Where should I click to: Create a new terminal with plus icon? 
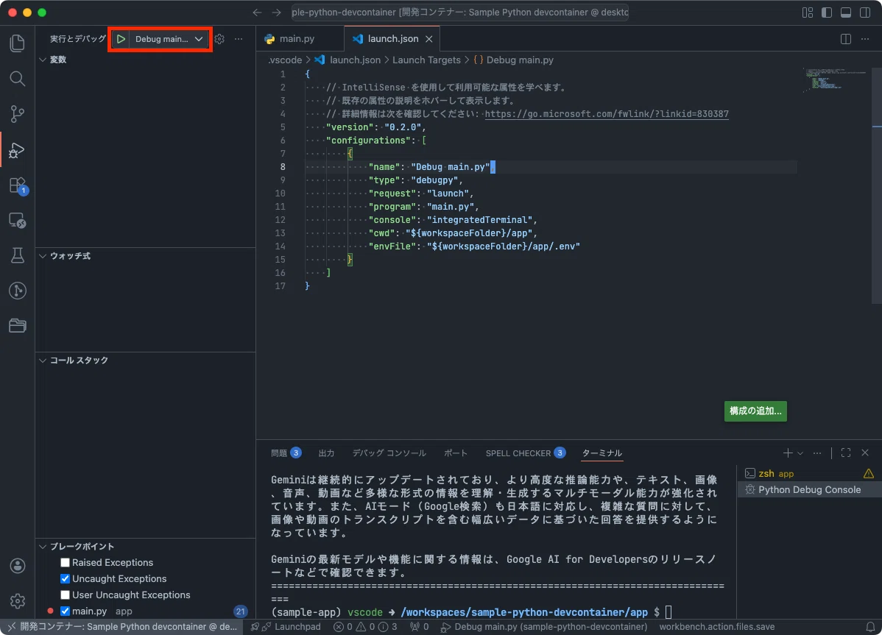pyautogui.click(x=788, y=453)
